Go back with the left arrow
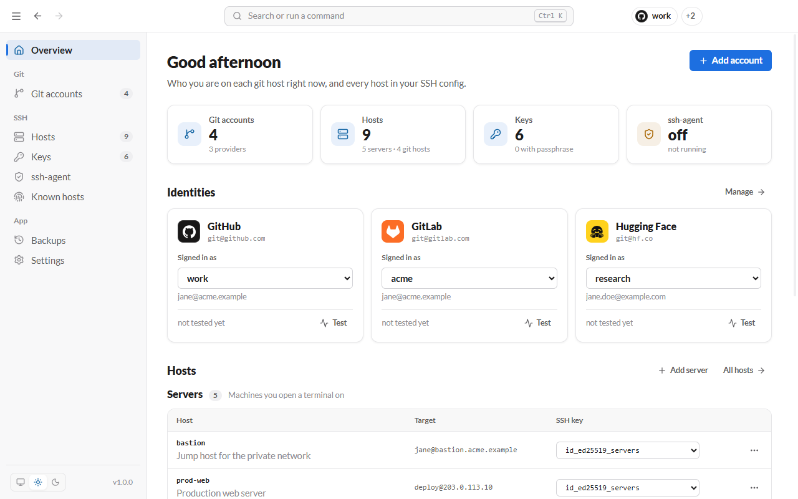The height and width of the screenshot is (499, 798). [x=38, y=16]
